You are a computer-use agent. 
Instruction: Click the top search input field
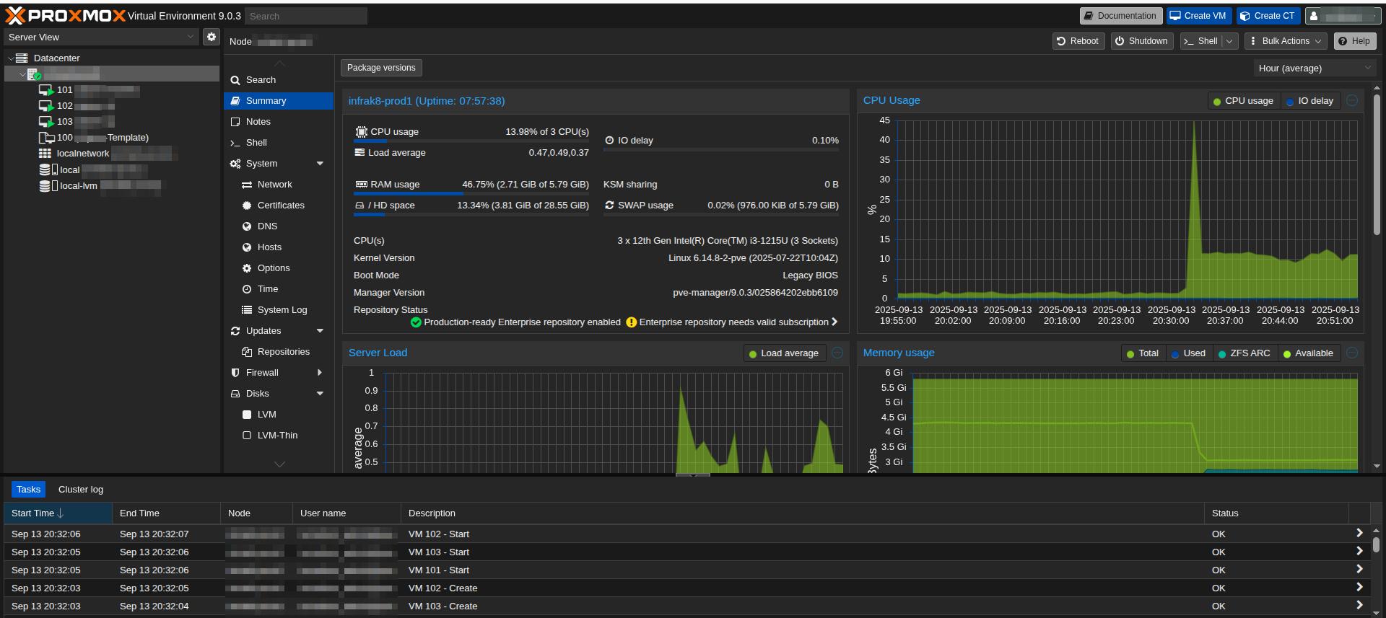306,16
